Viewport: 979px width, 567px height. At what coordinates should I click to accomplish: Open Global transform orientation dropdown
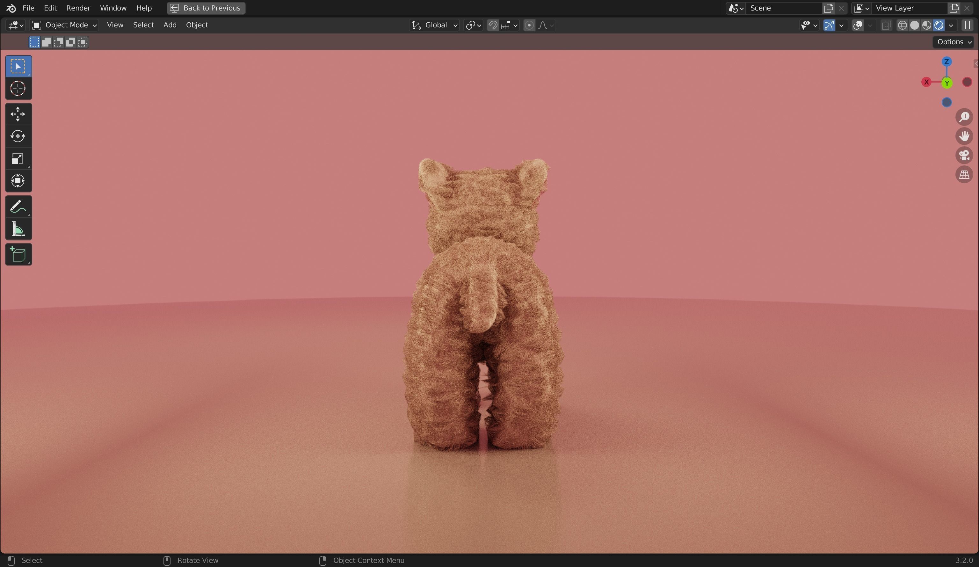435,25
